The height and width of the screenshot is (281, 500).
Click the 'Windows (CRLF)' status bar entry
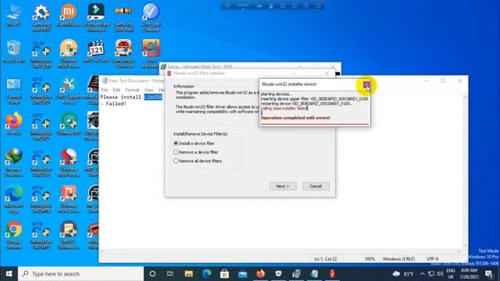[x=398, y=259]
